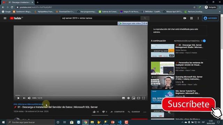Screen dimensions: 223x125
Task: Go back with browser back arrow
Action: click(x=3, y=7)
